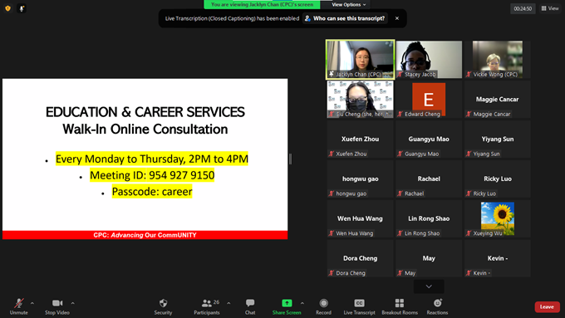Select Kevin - participant tile
This screenshot has height=318, width=565.
(497, 258)
